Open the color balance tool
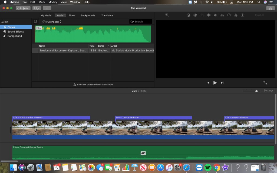Viewport: 277px width, 173px height. (189, 15)
